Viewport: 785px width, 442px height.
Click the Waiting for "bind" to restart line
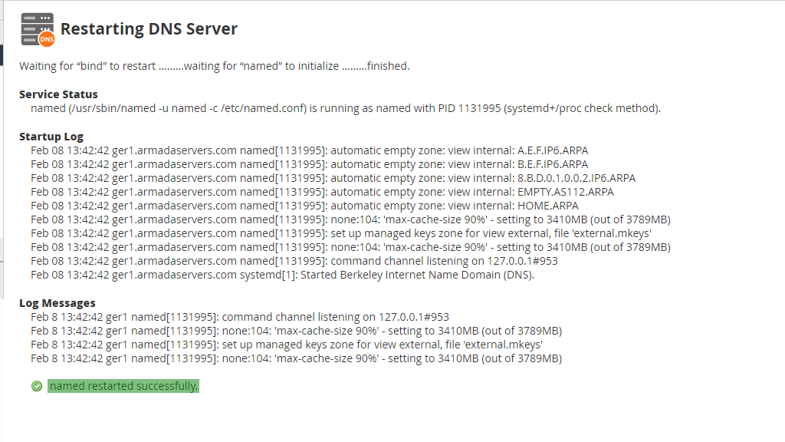click(214, 66)
